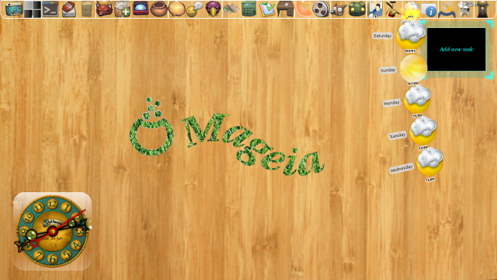
Task: Click the dark tower icon in dock
Action: (x=483, y=9)
